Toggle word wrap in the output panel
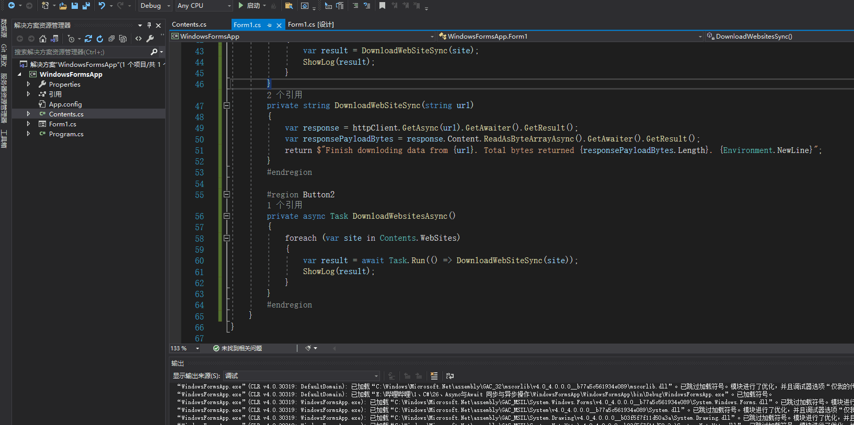Screen dimensions: 854x425 [449, 376]
